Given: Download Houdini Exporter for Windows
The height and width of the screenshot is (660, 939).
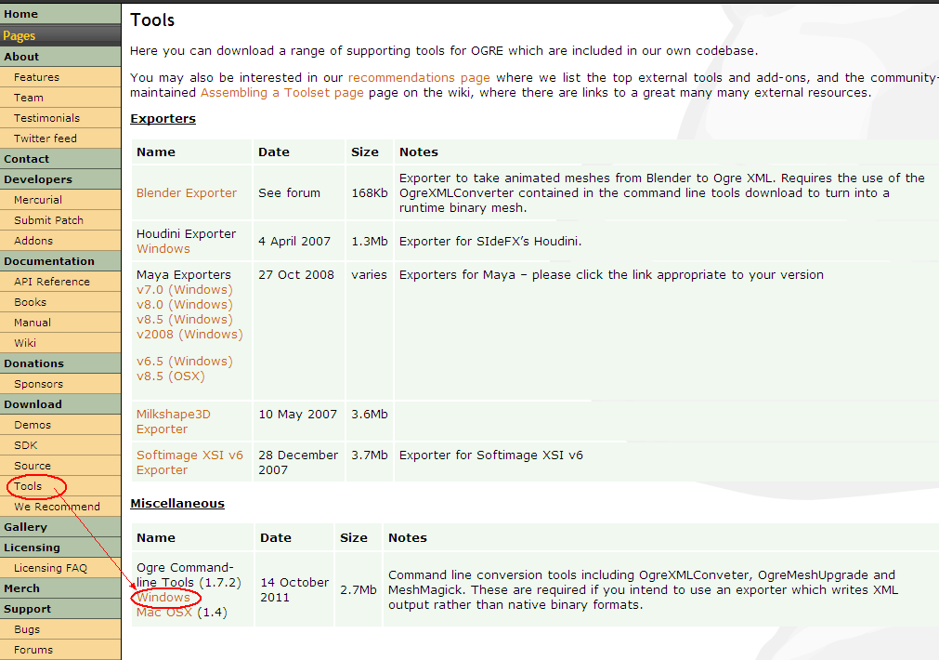Looking at the screenshot, I should (x=163, y=248).
